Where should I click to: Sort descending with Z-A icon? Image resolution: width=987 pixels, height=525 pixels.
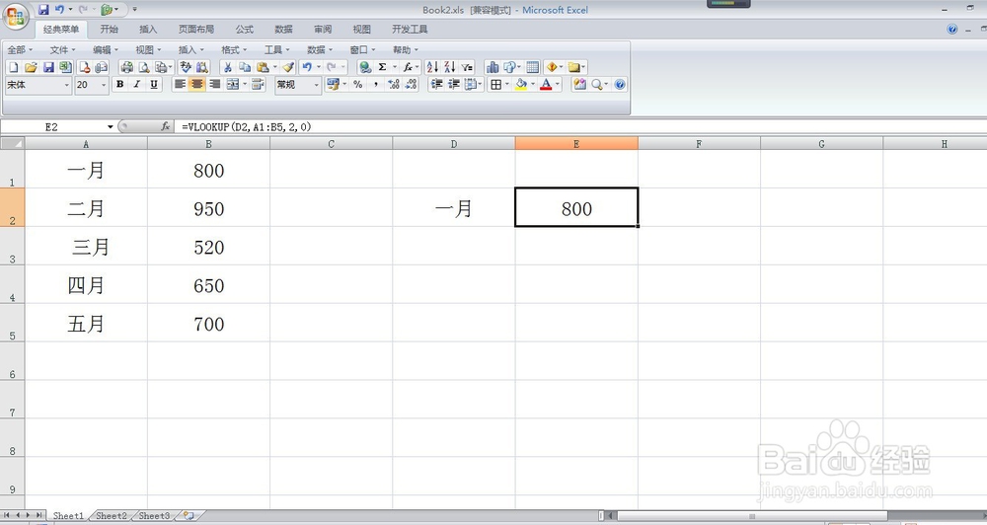pos(449,67)
